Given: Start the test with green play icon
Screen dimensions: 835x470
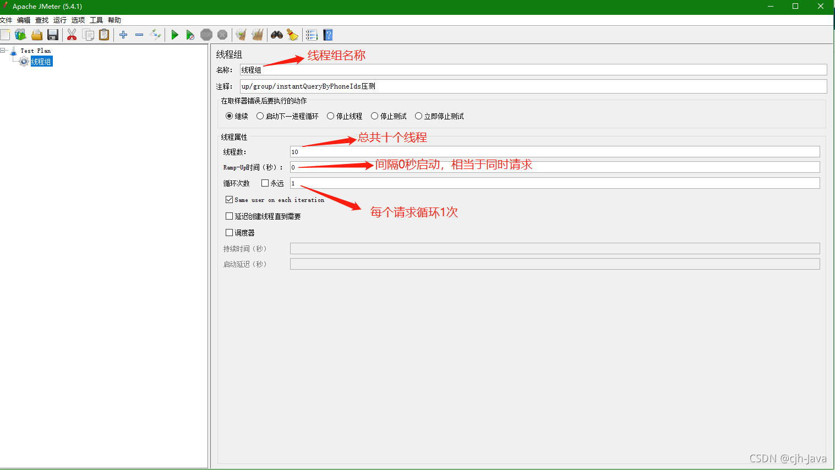Looking at the screenshot, I should 174,35.
